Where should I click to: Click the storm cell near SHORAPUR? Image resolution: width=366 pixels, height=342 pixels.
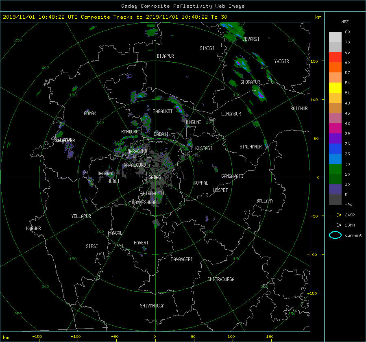[x=259, y=94]
